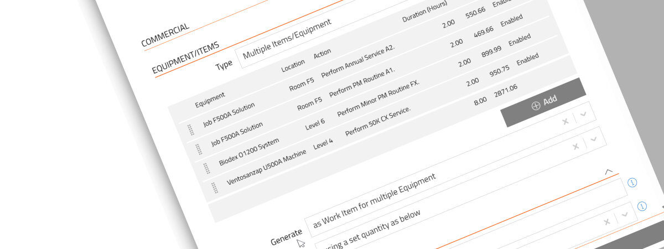Viewport: 664px width, 249px height.
Task: Expand the set quantity dropdown chevron
Action: point(625,215)
